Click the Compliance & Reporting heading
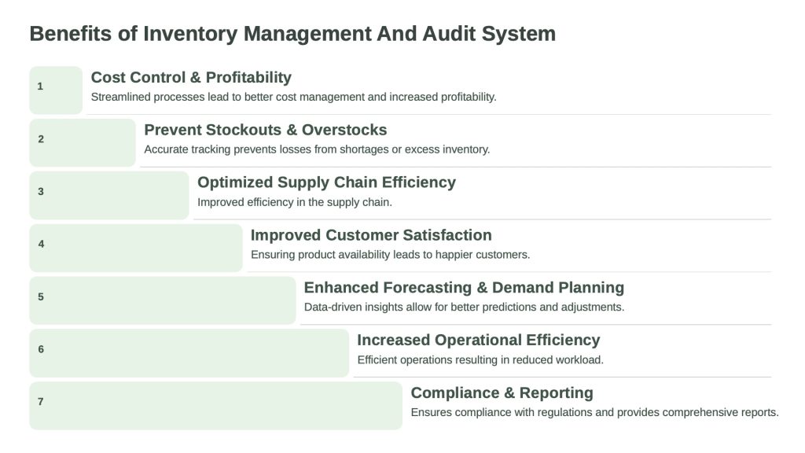Screen dimensions: 805x453 [x=502, y=393]
